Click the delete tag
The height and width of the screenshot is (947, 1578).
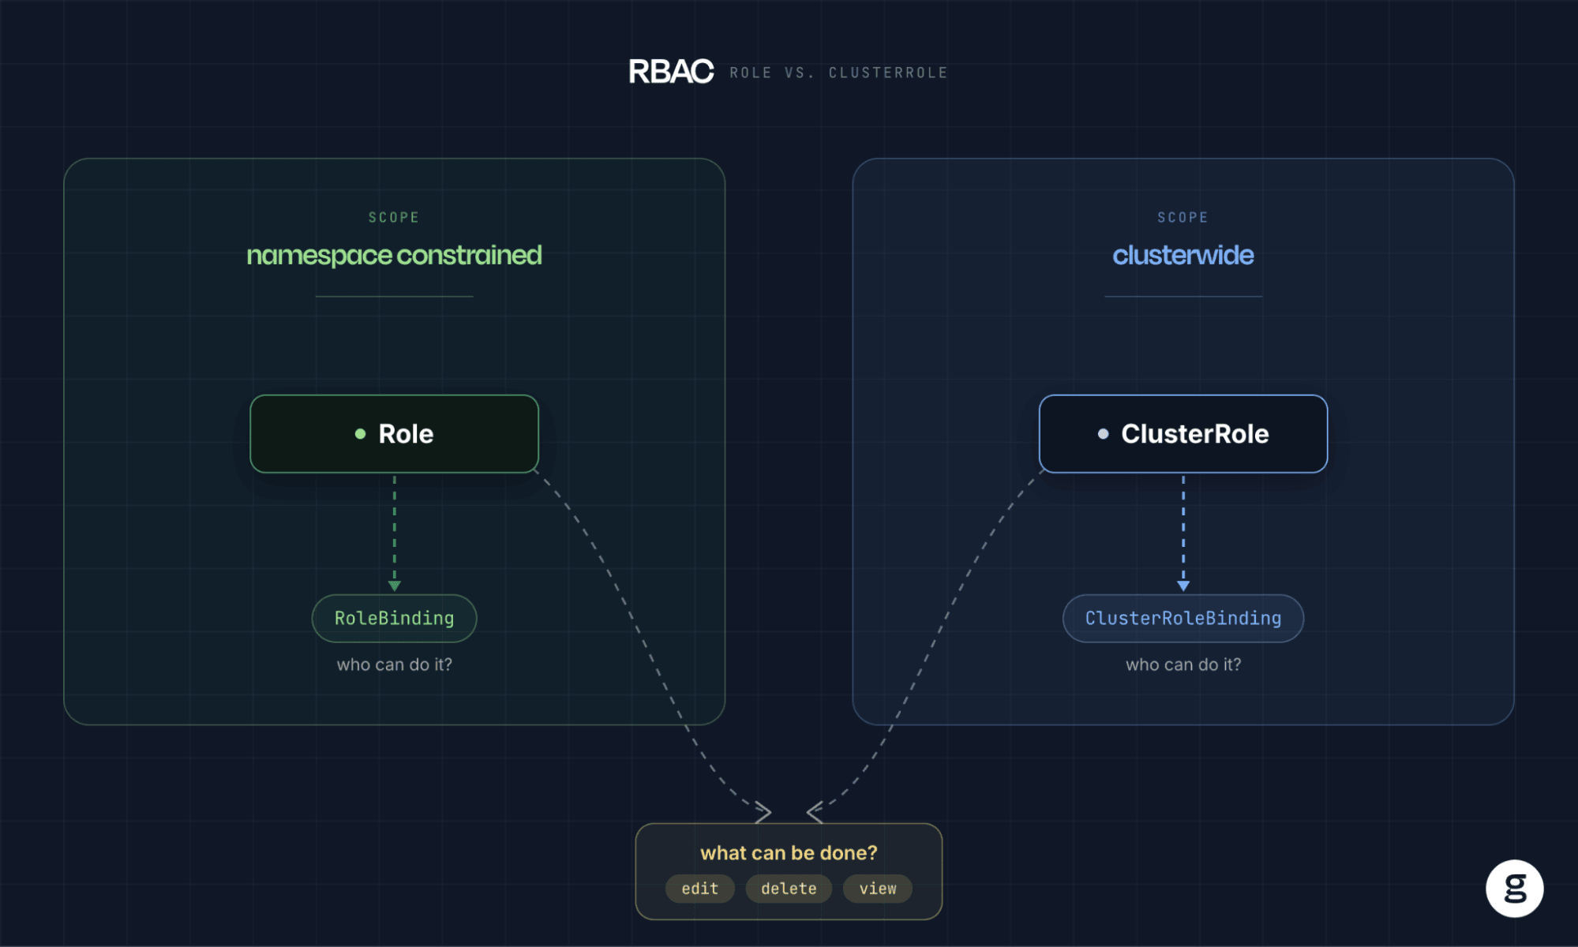click(789, 889)
